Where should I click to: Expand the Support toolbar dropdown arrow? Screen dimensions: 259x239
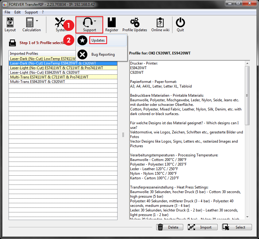[95, 21]
